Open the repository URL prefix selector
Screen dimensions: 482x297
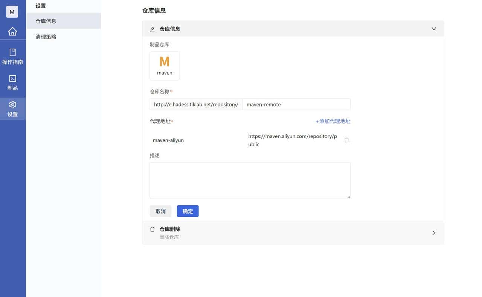tap(196, 104)
